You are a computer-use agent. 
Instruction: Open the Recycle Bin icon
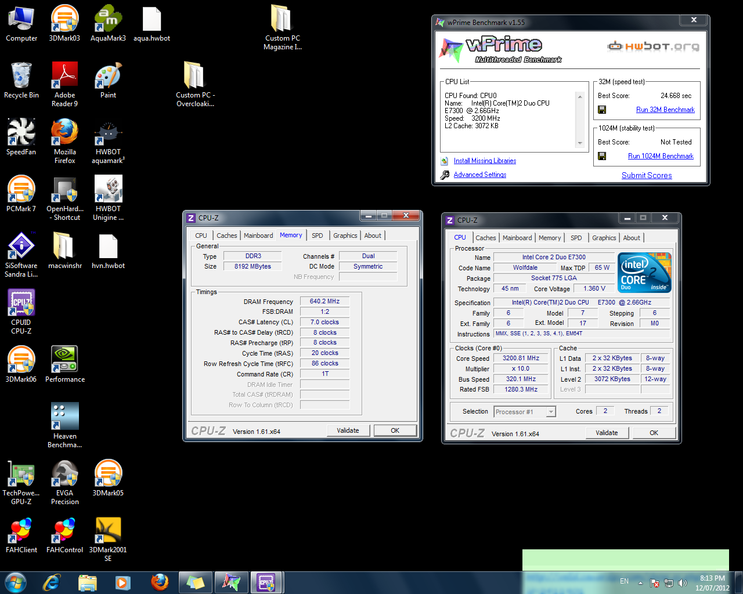[21, 81]
